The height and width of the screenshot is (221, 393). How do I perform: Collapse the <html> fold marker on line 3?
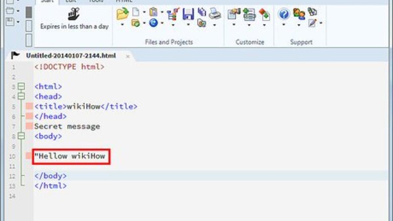[x=21, y=86]
